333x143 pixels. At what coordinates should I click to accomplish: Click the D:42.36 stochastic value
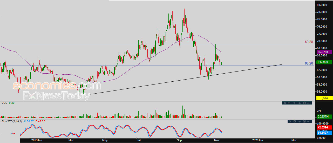40,121
